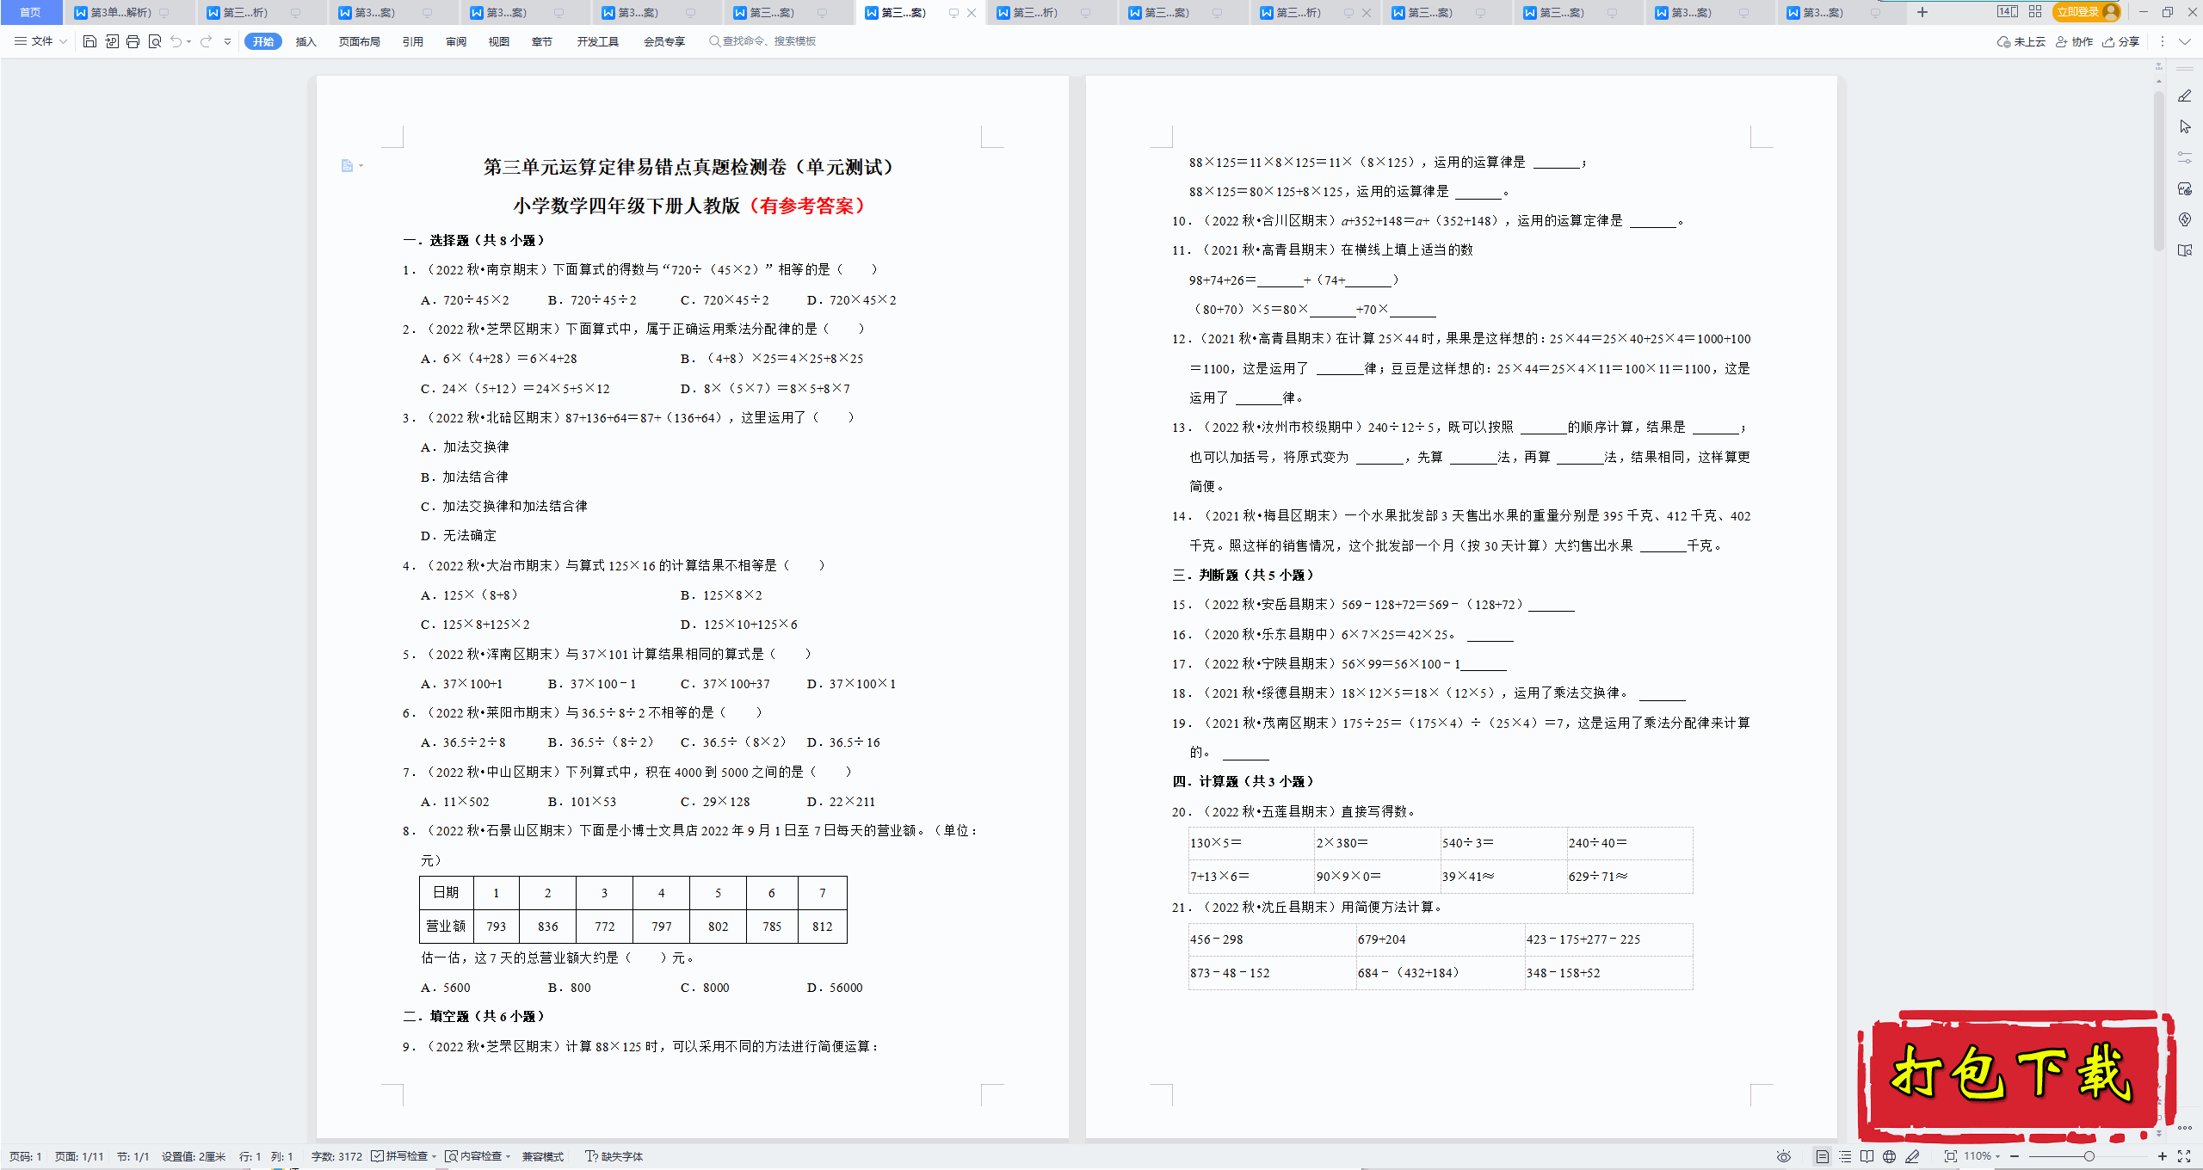Click the 协作 collaborate button
2203x1170 pixels.
click(x=2075, y=41)
